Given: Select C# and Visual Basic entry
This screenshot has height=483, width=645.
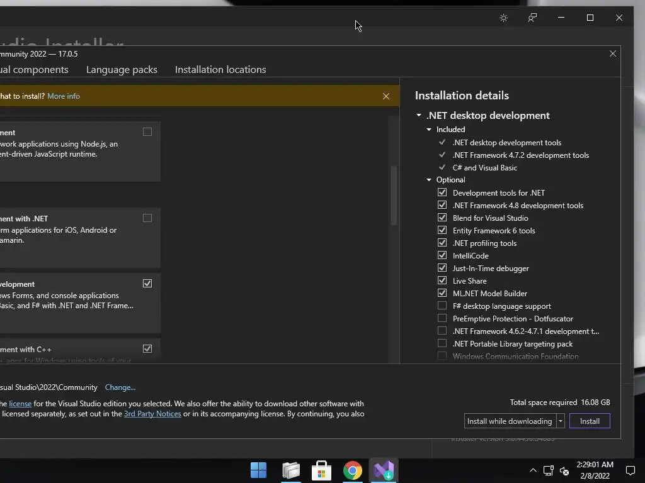Looking at the screenshot, I should pyautogui.click(x=484, y=167).
